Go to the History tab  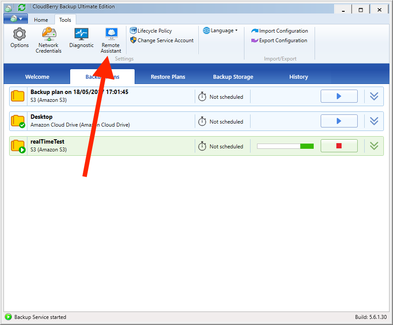coord(298,77)
